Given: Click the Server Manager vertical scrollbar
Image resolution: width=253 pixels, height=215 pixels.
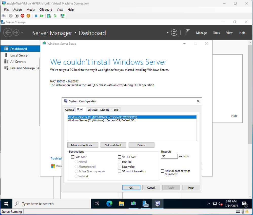Looking at the screenshot, I should (250, 94).
